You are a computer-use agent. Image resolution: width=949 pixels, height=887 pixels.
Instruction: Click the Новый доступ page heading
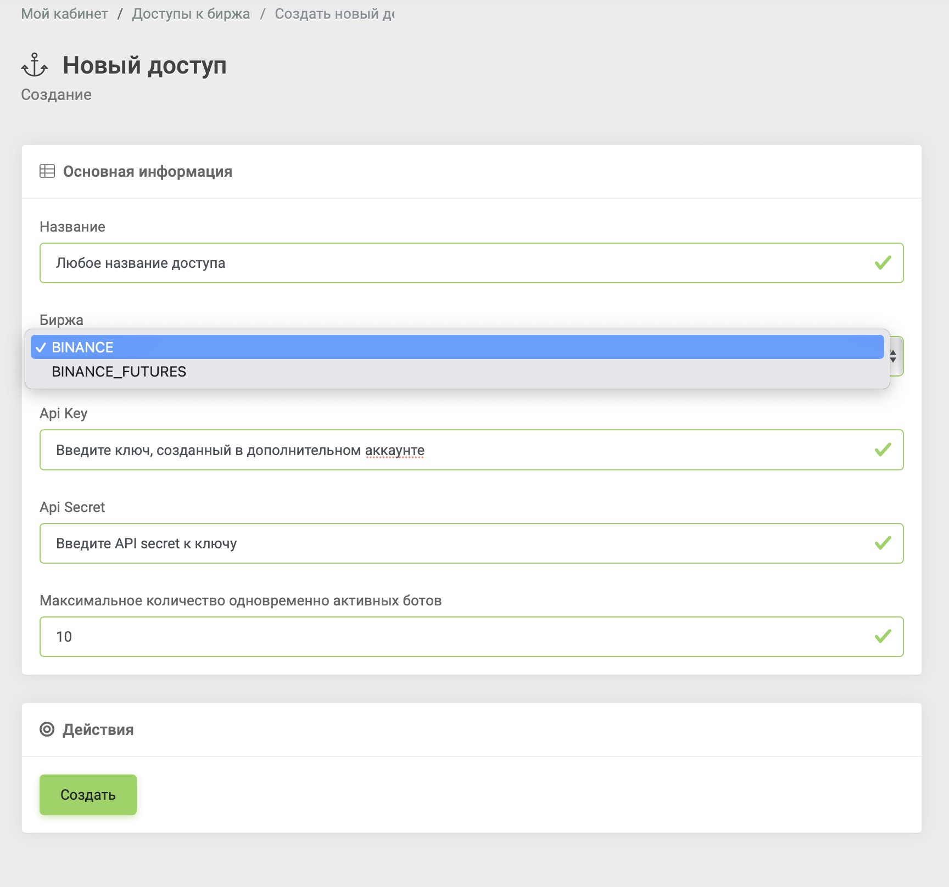pyautogui.click(x=144, y=65)
